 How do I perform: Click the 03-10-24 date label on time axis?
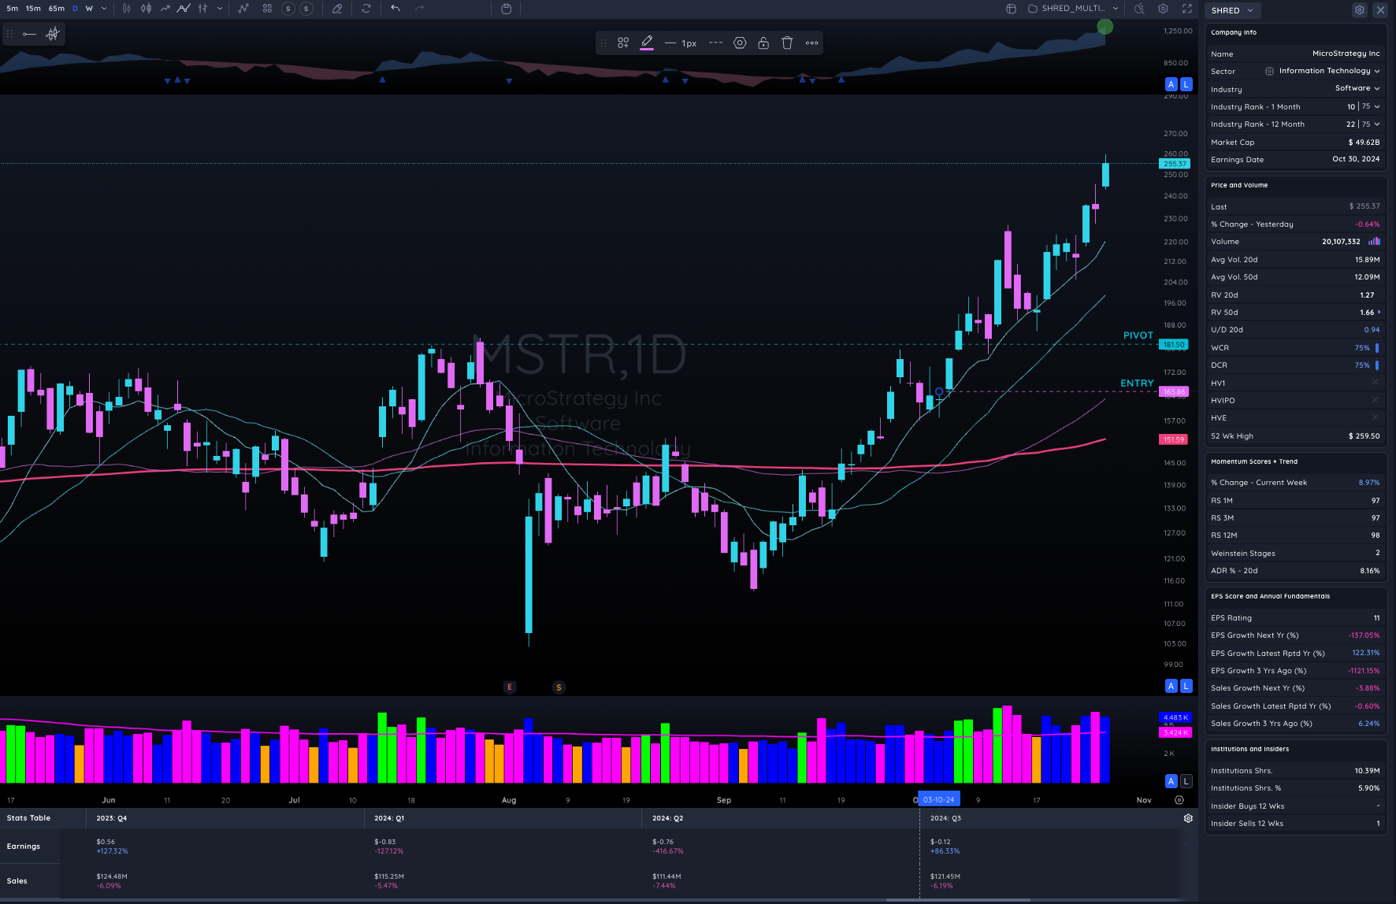[939, 799]
